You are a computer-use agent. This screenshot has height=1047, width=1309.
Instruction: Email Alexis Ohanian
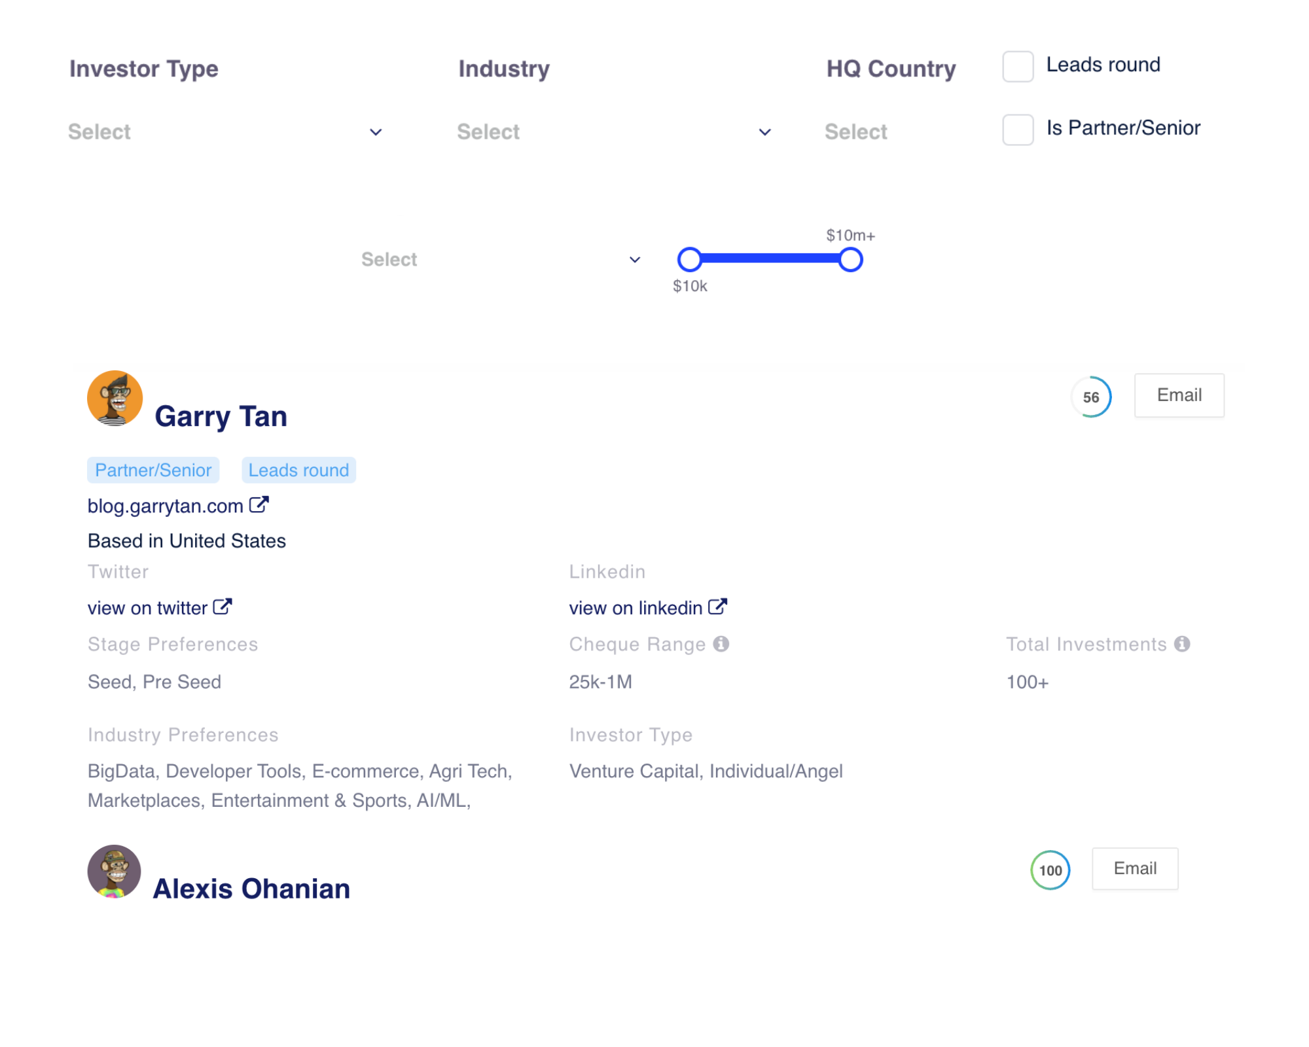coord(1135,868)
